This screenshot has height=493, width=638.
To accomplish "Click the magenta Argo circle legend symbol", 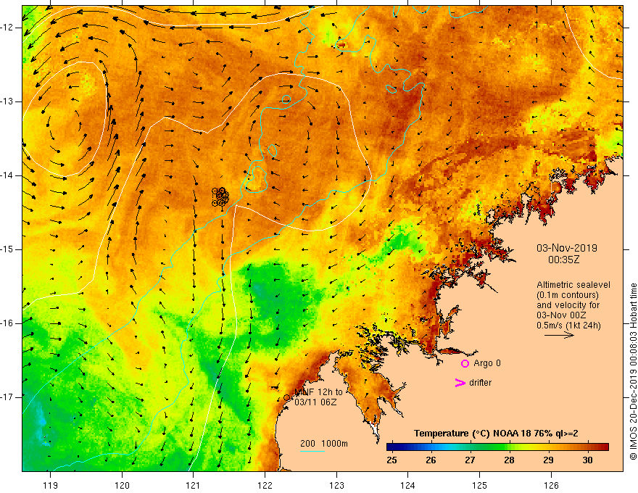I will (465, 363).
